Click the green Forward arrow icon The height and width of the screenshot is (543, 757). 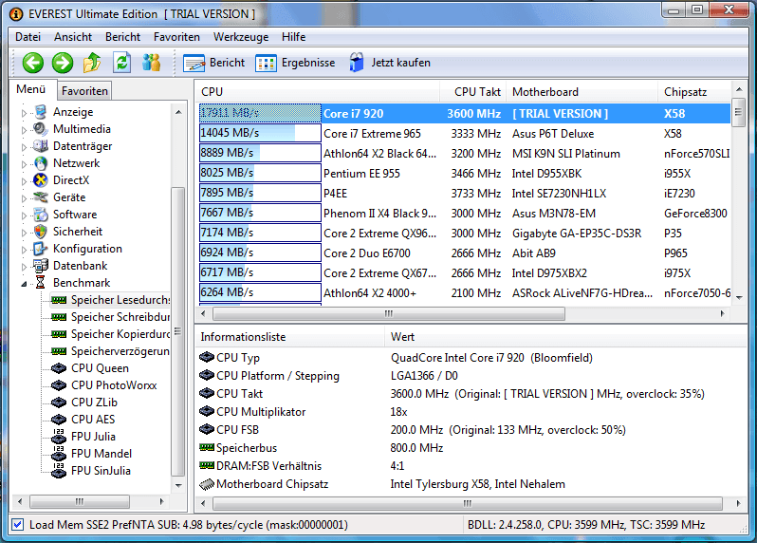63,63
